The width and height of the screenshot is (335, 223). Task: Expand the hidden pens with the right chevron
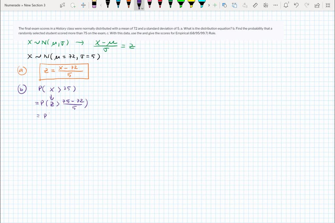[209, 5]
